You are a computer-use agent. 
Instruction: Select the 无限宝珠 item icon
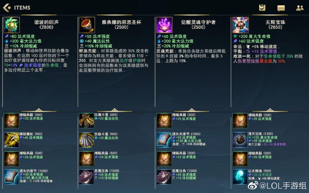(x=240, y=25)
